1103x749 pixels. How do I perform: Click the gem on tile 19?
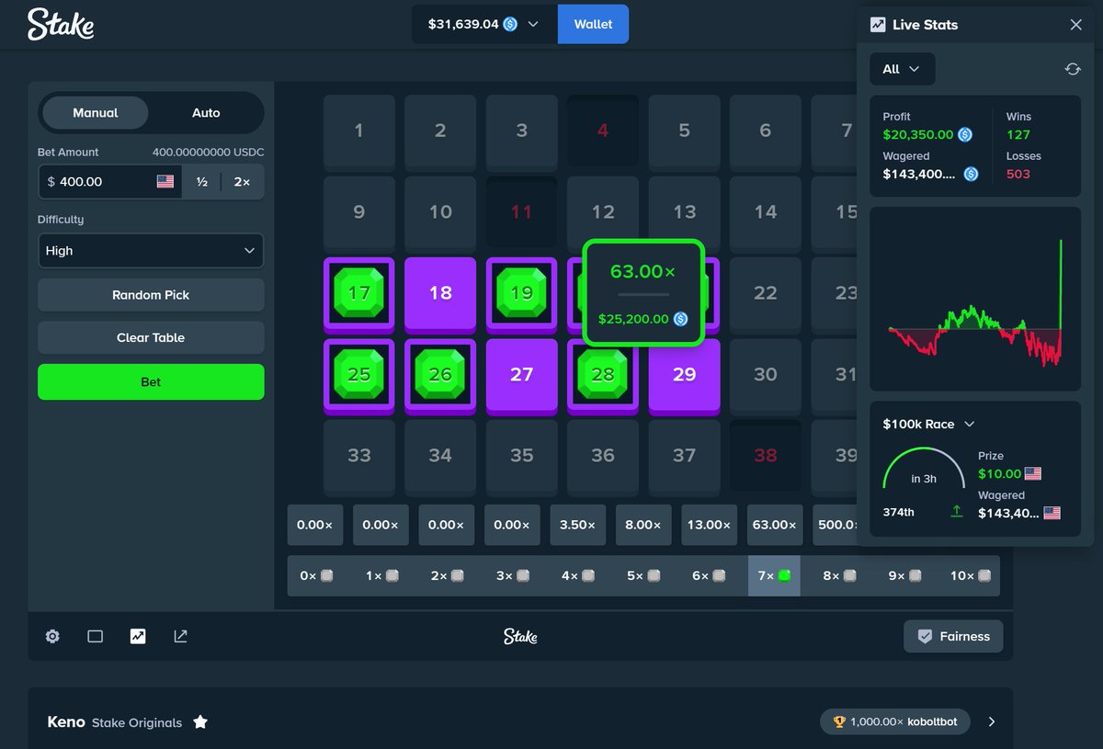coord(521,293)
